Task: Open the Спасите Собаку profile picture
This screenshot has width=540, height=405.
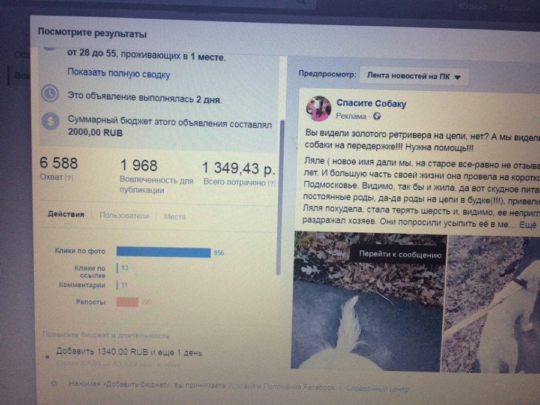Action: point(319,109)
